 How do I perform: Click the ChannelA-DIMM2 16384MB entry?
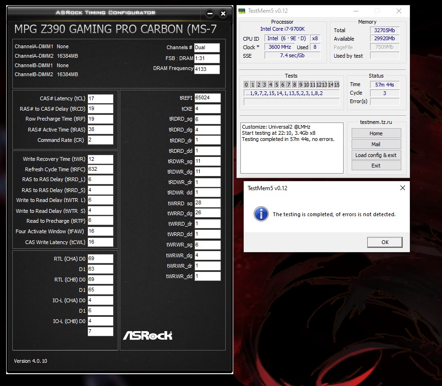46,56
